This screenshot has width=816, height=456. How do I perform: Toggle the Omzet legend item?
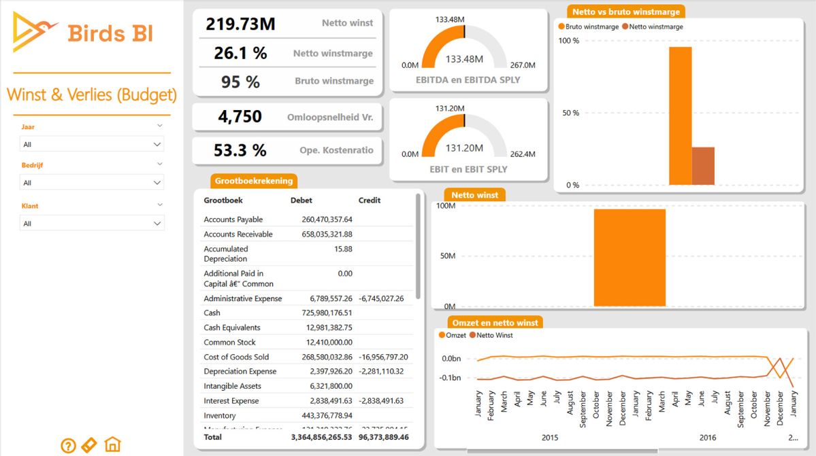455,335
